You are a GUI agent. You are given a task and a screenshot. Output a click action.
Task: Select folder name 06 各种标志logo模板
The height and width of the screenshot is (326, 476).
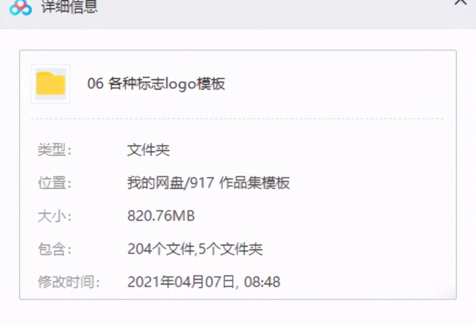tap(156, 84)
